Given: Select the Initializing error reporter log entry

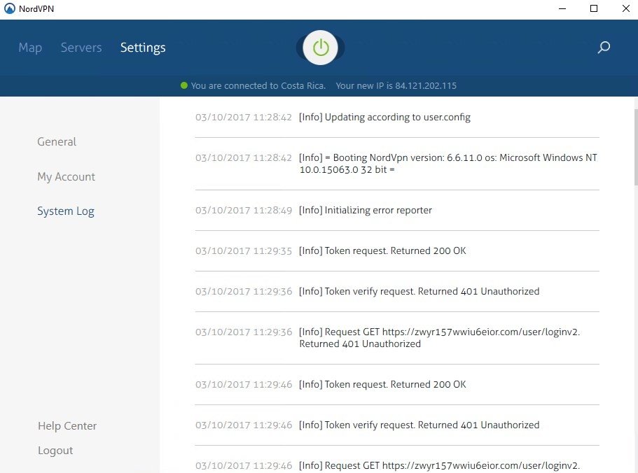Looking at the screenshot, I should (397, 210).
